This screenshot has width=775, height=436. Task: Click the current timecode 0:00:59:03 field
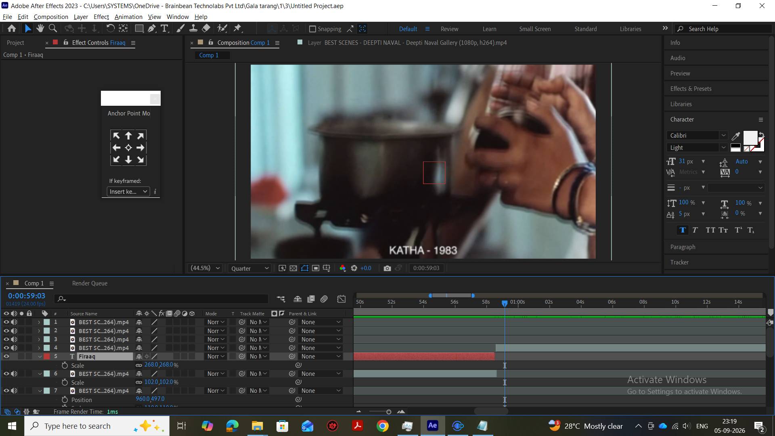(27, 296)
